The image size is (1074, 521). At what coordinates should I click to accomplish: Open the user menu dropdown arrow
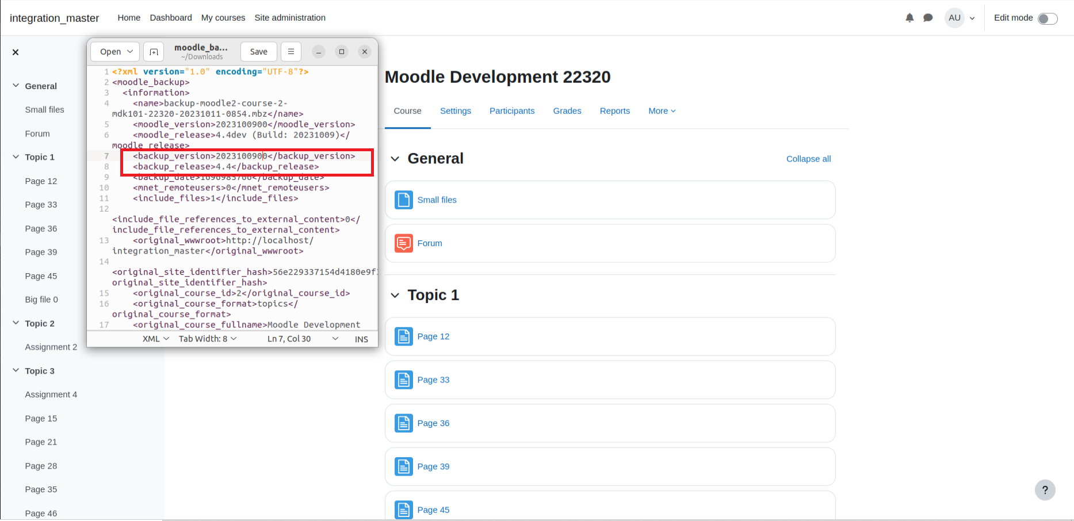click(972, 18)
